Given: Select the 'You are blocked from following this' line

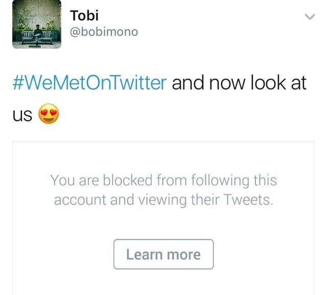Looking at the screenshot, I should [x=164, y=180].
